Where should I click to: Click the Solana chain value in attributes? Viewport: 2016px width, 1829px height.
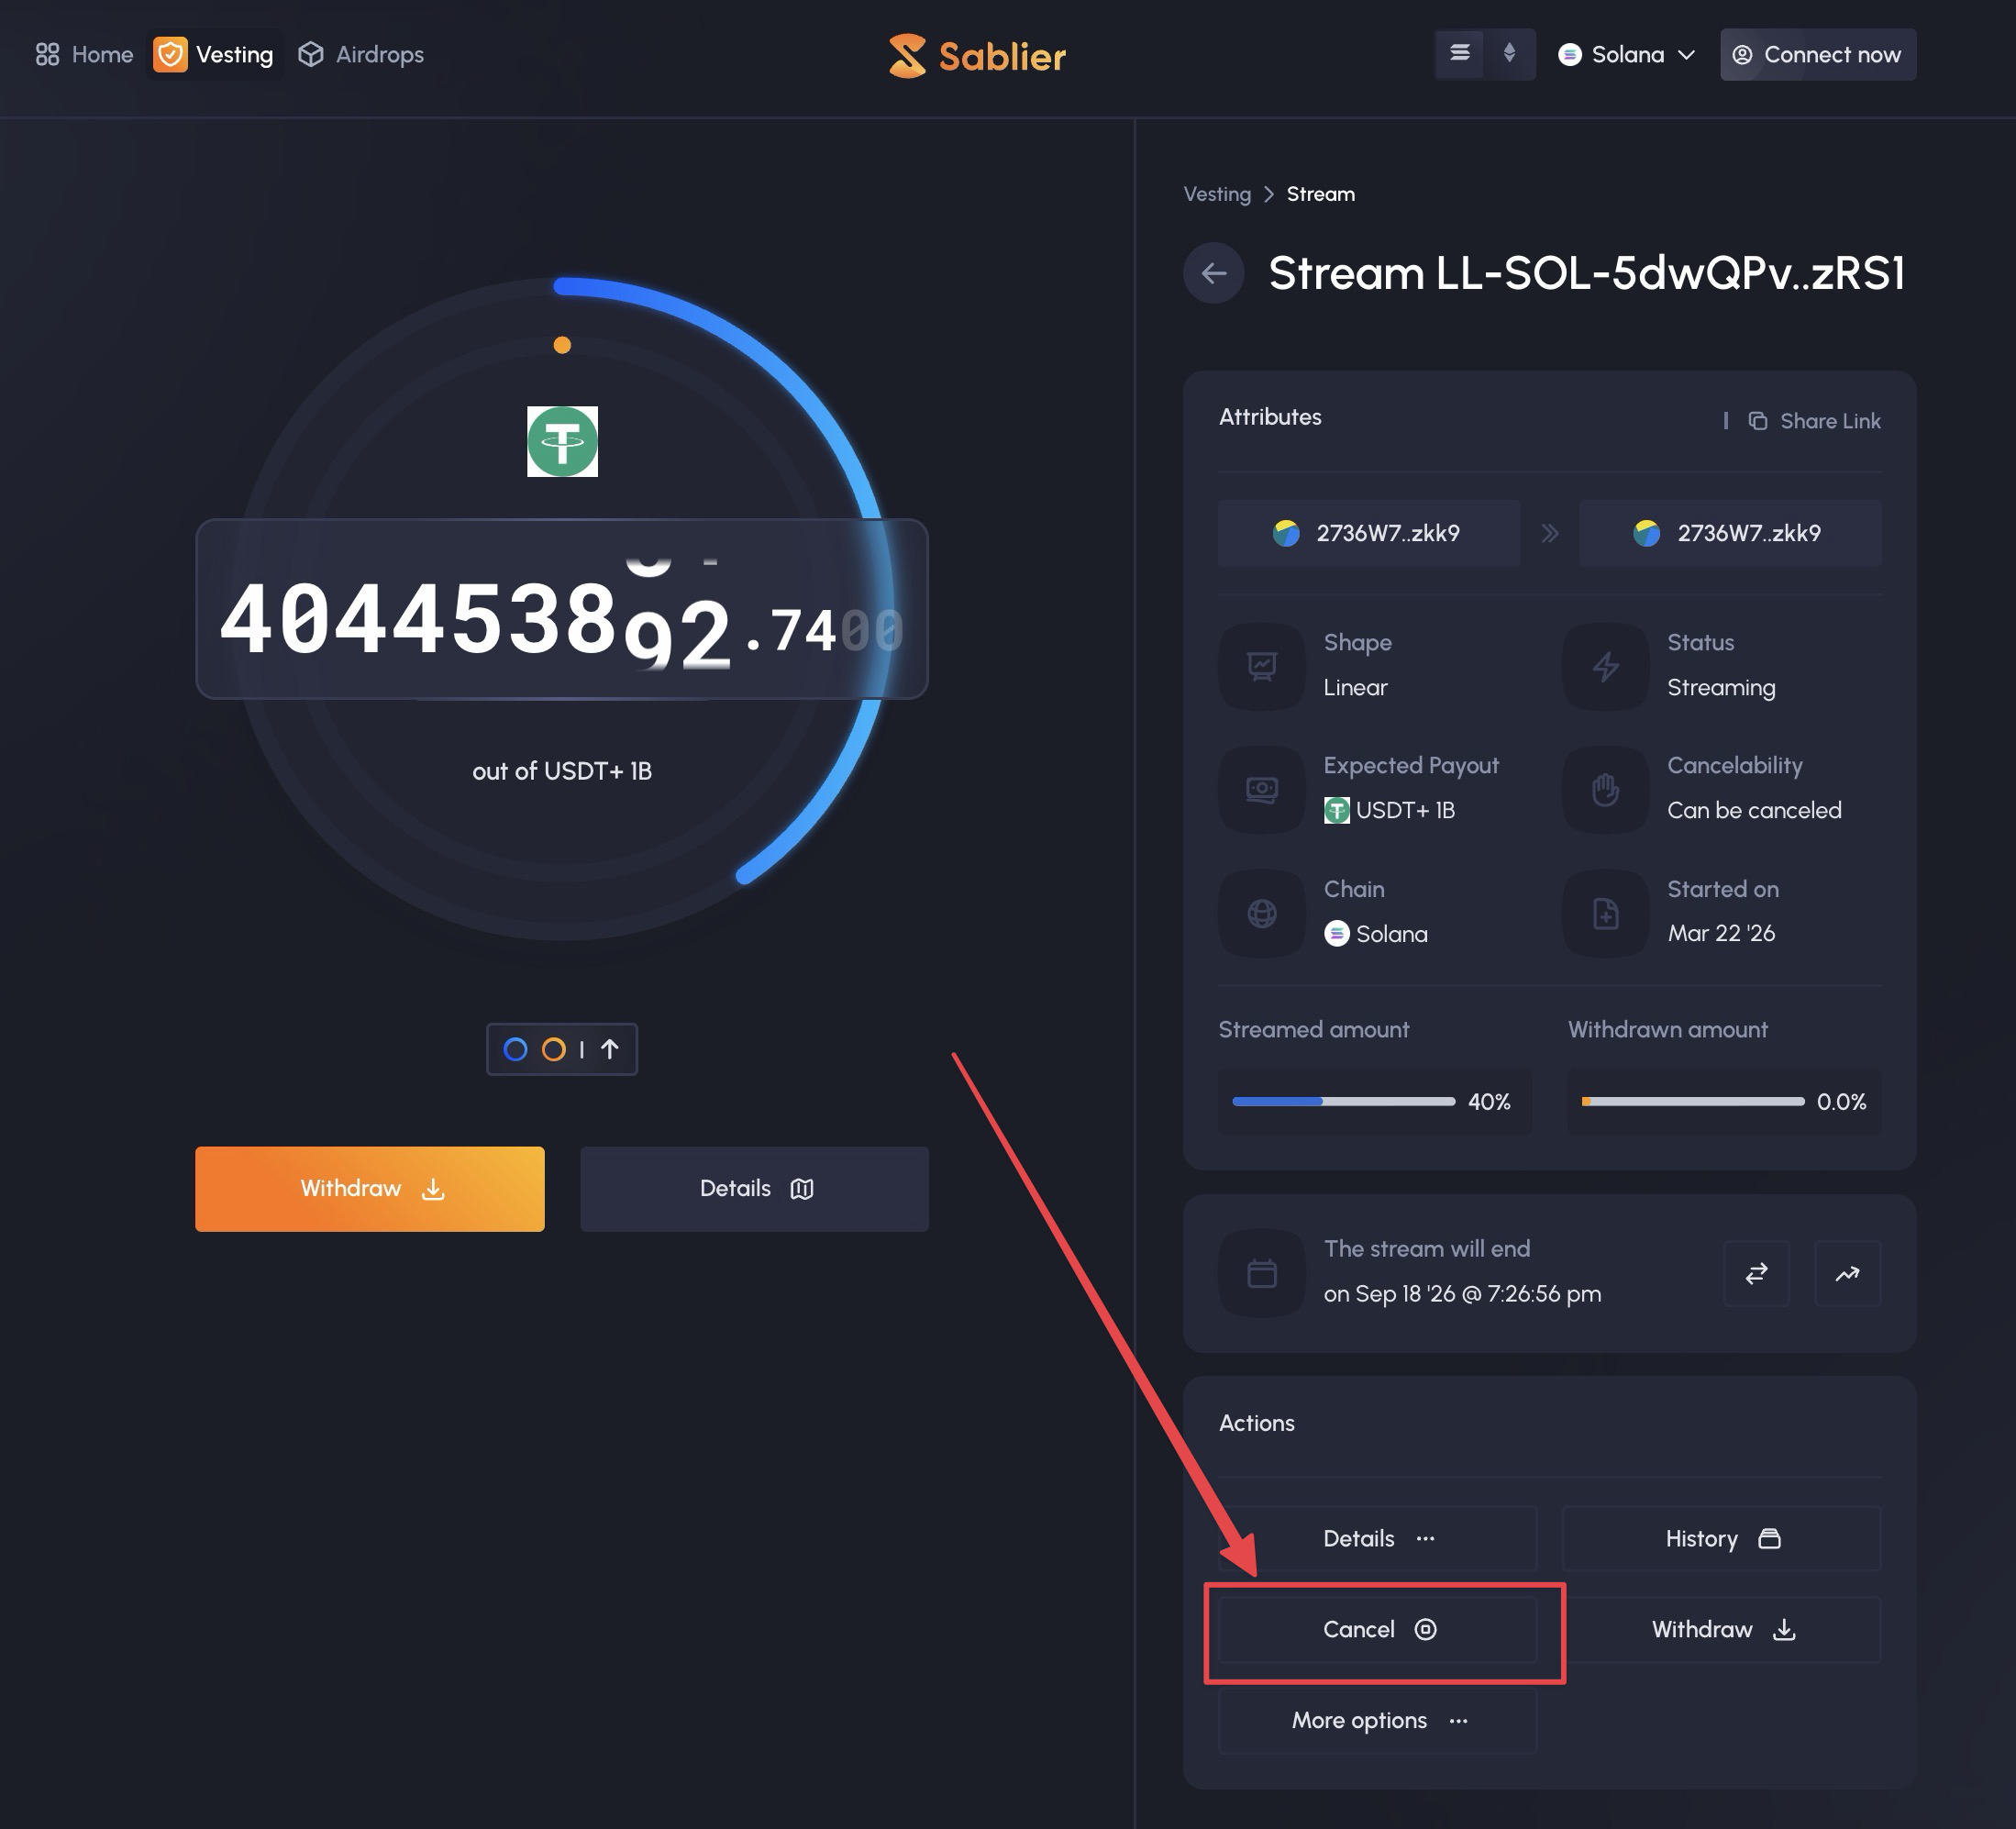point(1376,934)
